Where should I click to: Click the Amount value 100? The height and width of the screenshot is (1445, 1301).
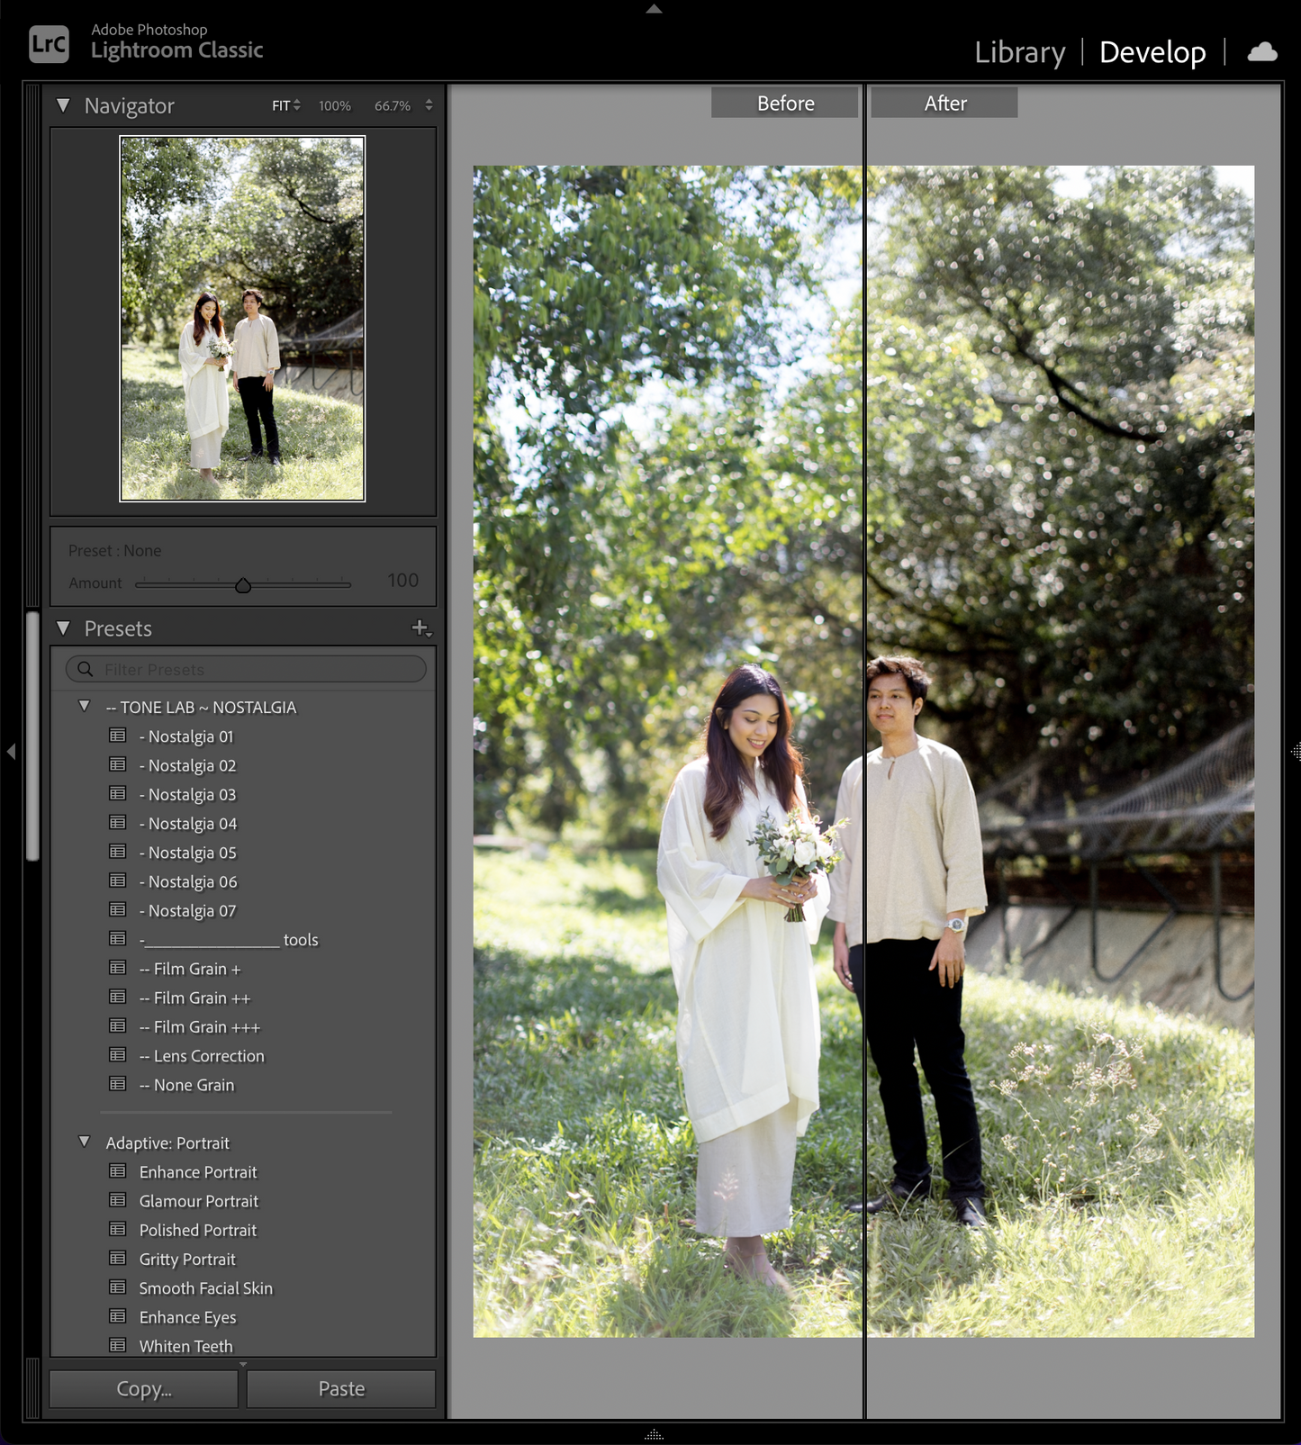402,581
